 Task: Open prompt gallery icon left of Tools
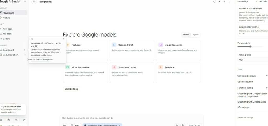click(64, 125)
